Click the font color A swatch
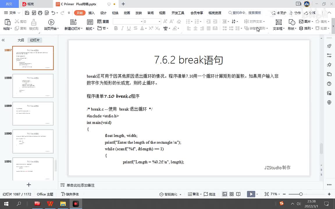The image size is (335, 209). (x=142, y=28)
